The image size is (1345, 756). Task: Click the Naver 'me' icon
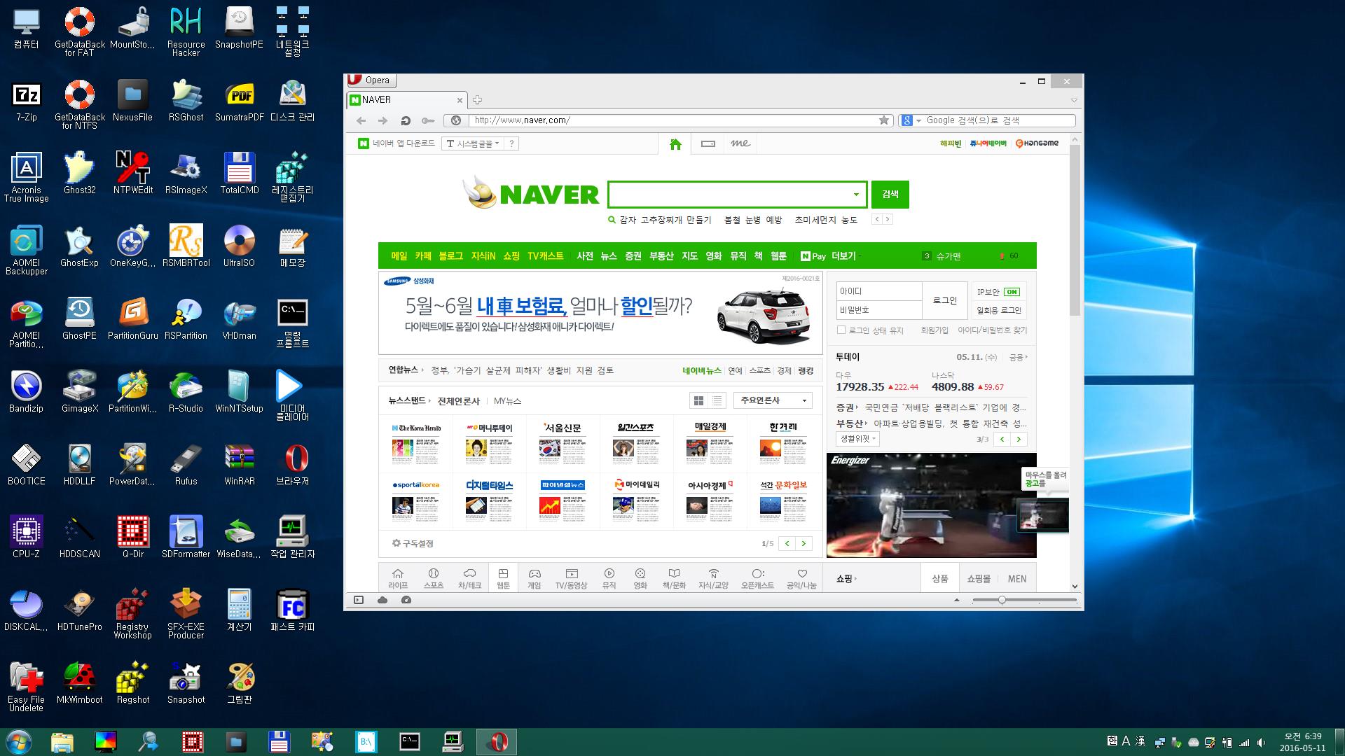(740, 143)
